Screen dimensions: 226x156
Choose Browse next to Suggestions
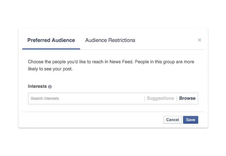click(x=187, y=98)
